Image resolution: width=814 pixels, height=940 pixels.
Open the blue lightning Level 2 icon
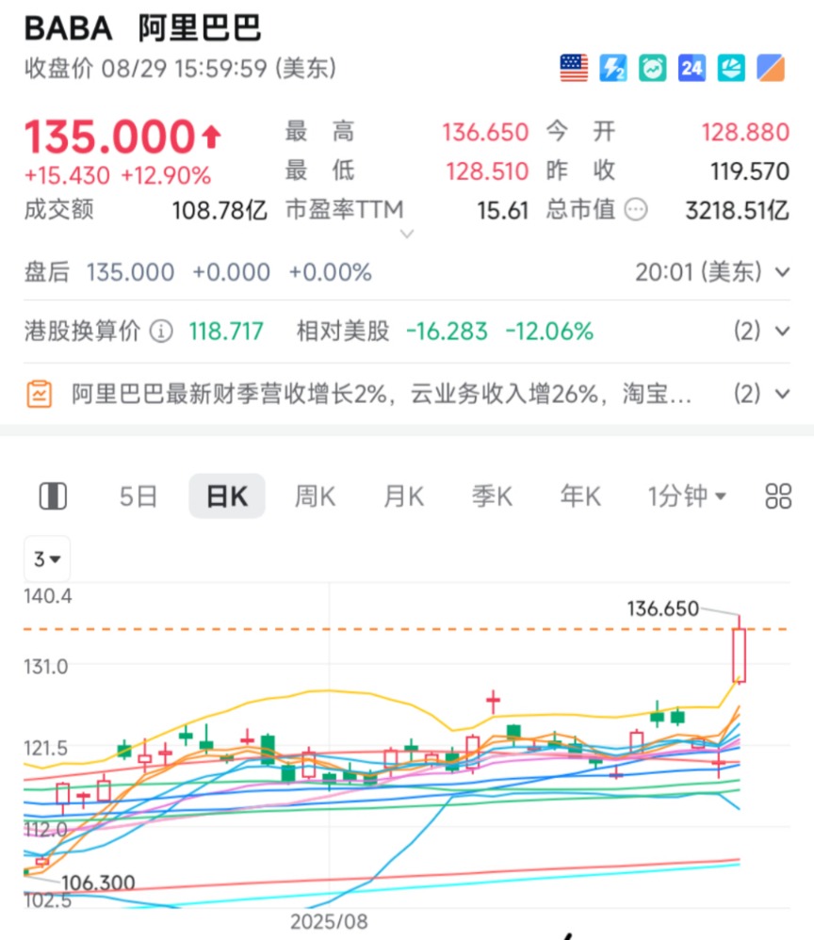pyautogui.click(x=613, y=68)
